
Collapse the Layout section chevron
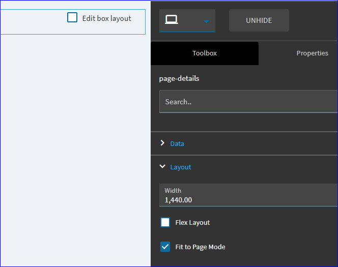coord(162,166)
